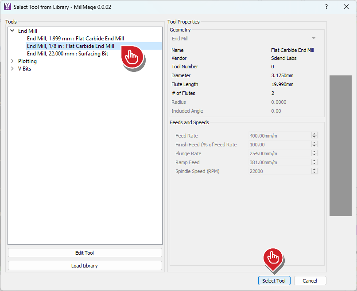This screenshot has width=357, height=291.
Task: Select the 1.999 mm Flat Carbide End Mill
Action: coord(75,39)
